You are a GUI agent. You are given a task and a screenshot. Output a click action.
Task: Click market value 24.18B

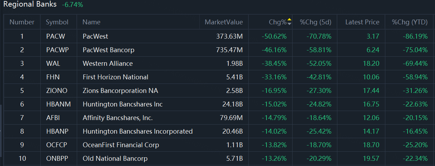point(233,104)
